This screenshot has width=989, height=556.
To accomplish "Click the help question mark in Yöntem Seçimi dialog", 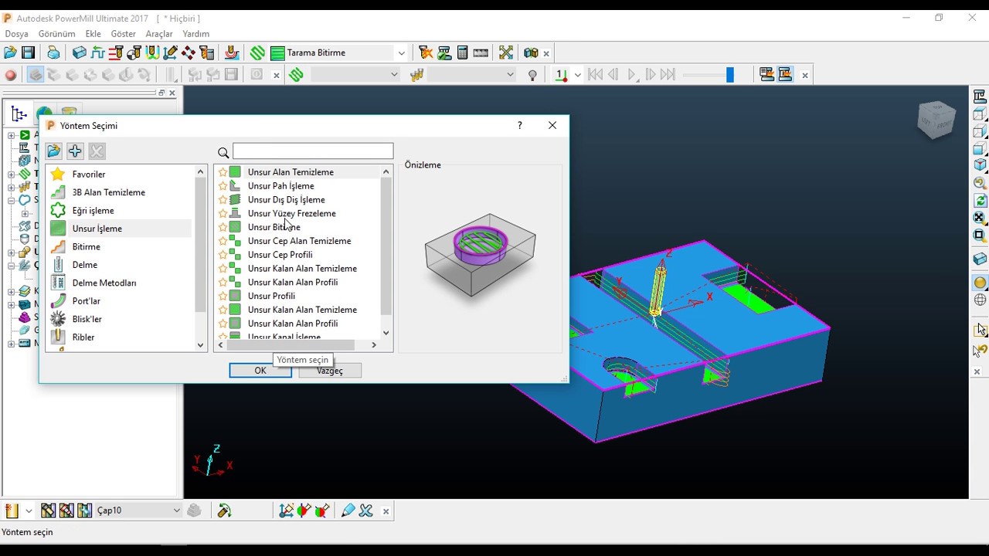I will pyautogui.click(x=519, y=125).
